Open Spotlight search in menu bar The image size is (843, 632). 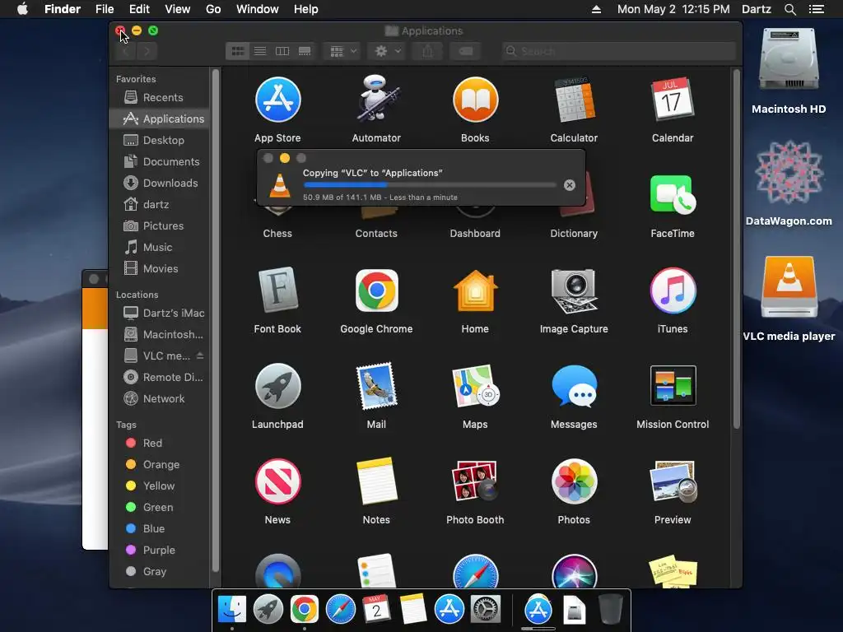coord(789,9)
